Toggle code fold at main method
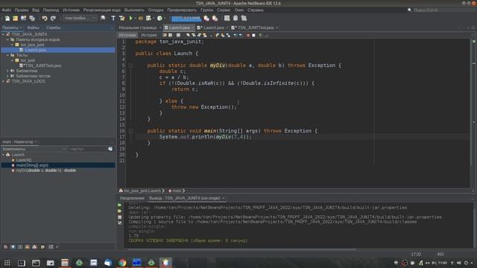477x268 pixels. point(131,131)
